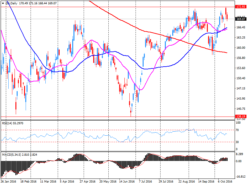This screenshot has width=247, height=185.
Task: Click the 143.95 price axis value
Action: tap(241, 98)
